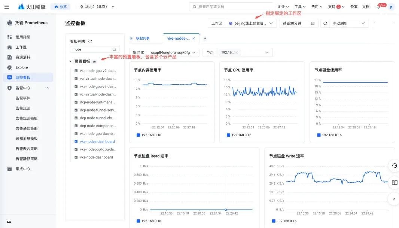
Task: Add a new dashboard tab with plus
Action: [205, 38]
